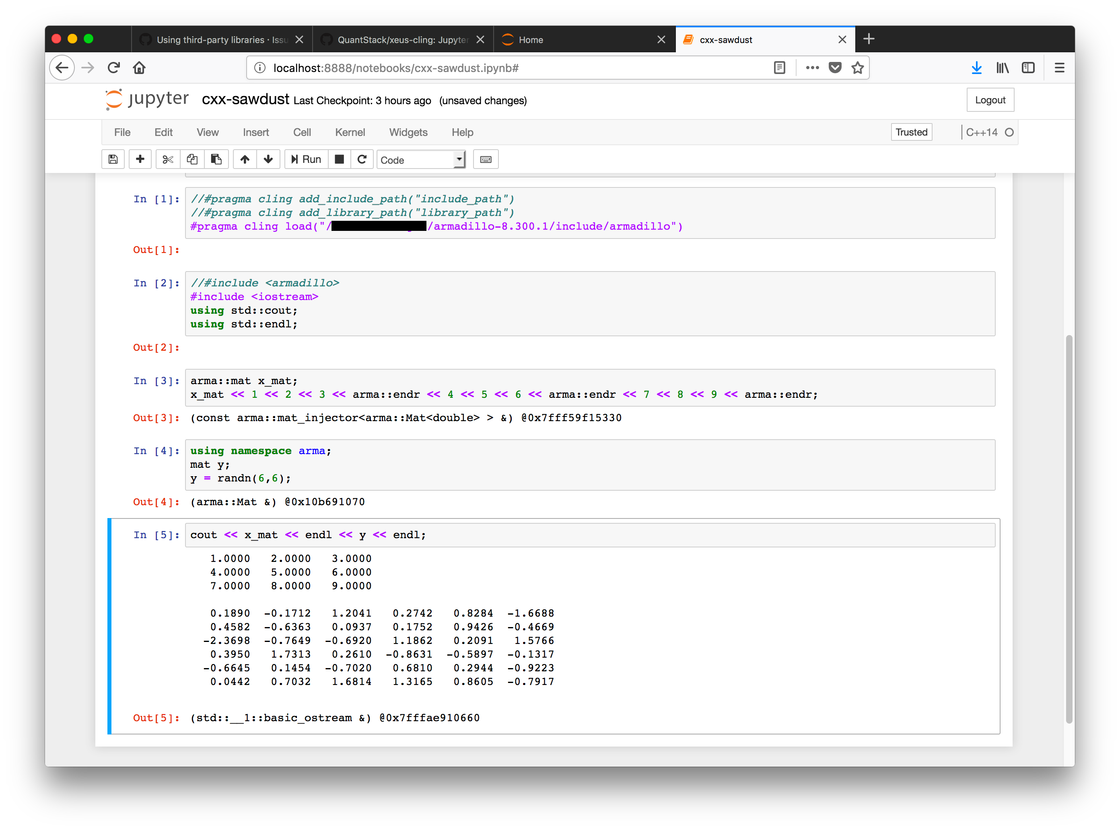The image size is (1120, 831).
Task: Open the command palette keyboard icon
Action: click(486, 159)
